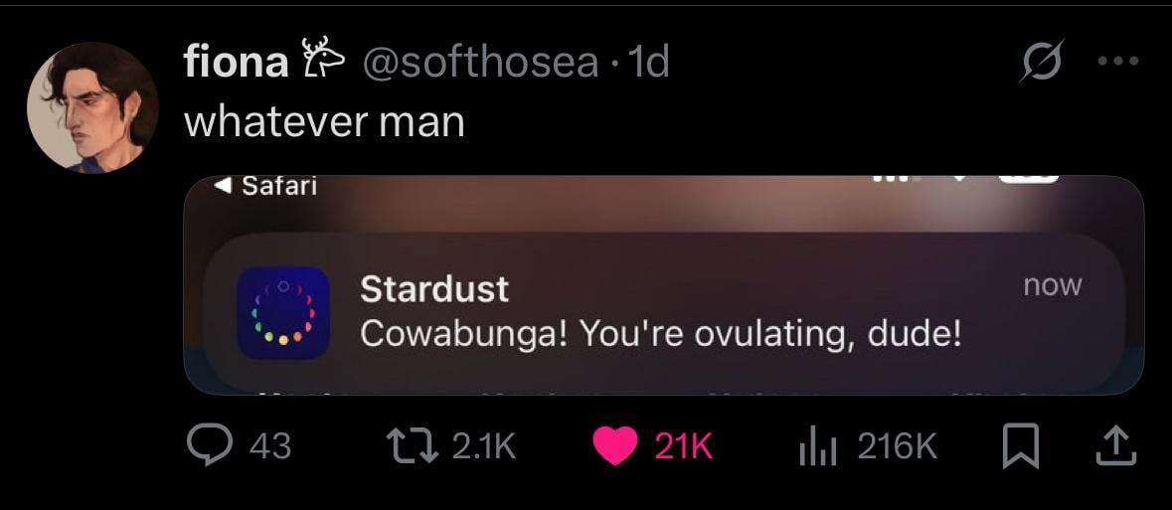Unlike the post via pink heart

click(616, 445)
